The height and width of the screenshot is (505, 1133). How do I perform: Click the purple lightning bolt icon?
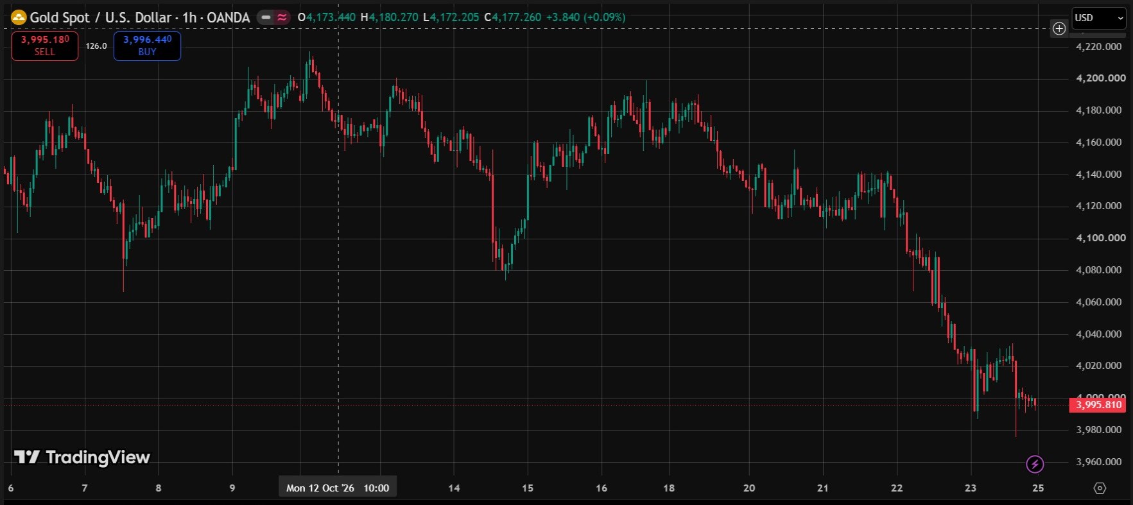[1035, 463]
